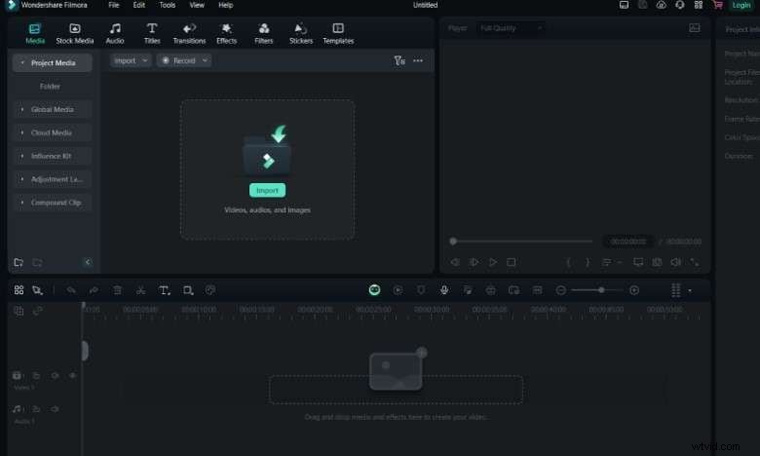Open the Tools menu
Viewport: 760px width, 456px height.
coord(168,5)
